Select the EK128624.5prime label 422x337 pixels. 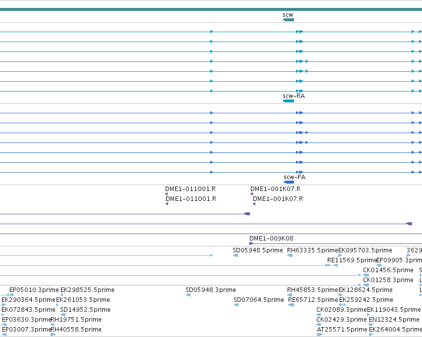(x=365, y=290)
